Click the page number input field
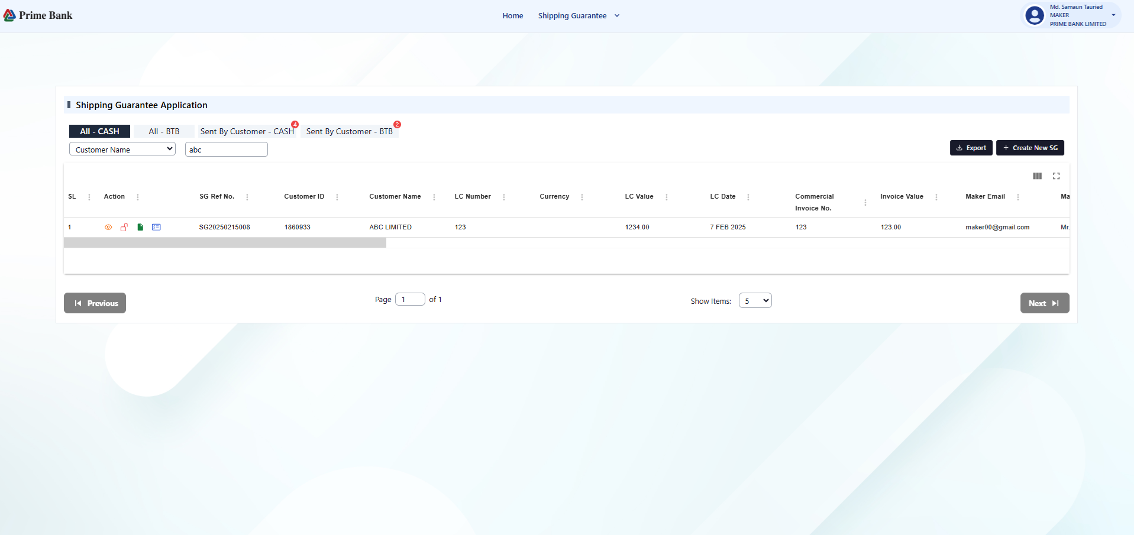1134x535 pixels. [410, 299]
